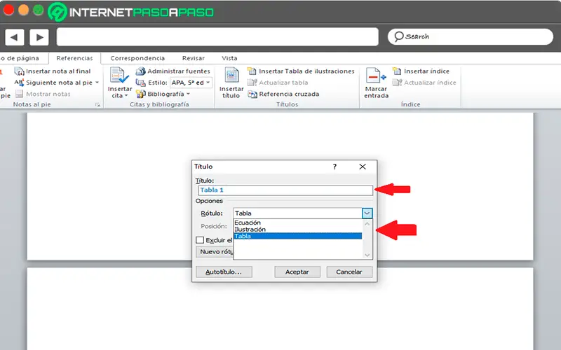561x350 pixels.
Task: Click the Actualizar índice icon
Action: point(397,83)
